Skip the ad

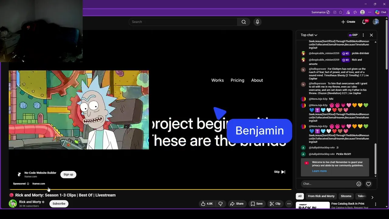280,172
